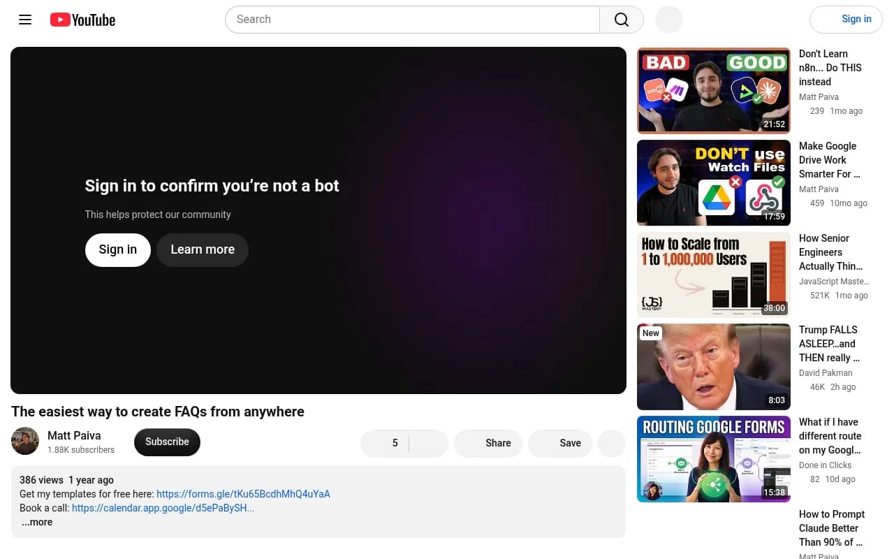894x559 pixels.
Task: Click Sign in at top right
Action: (846, 20)
